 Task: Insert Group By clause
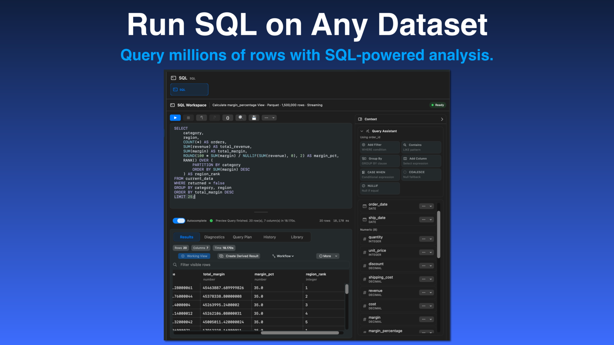(x=380, y=161)
